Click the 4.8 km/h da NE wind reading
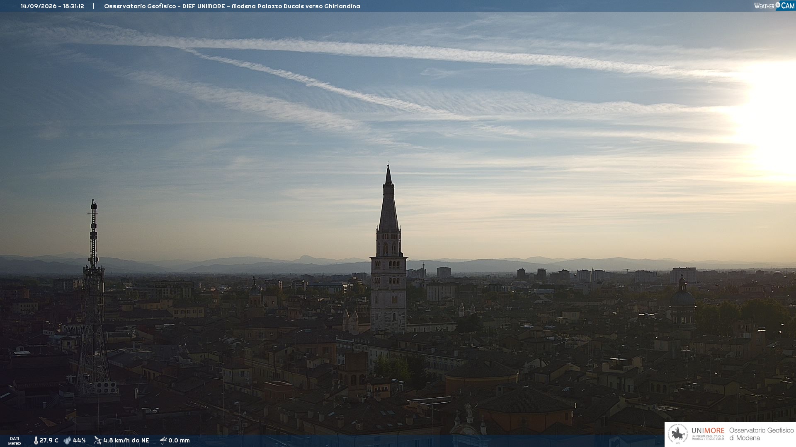 (126, 440)
